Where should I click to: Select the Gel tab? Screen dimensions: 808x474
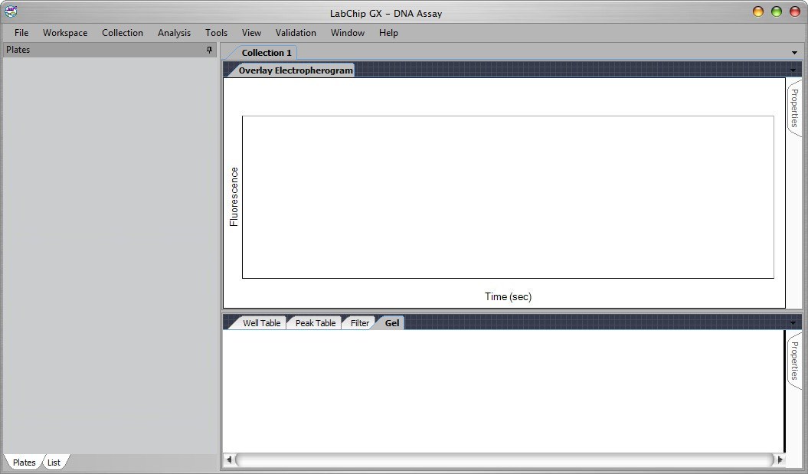tap(391, 322)
